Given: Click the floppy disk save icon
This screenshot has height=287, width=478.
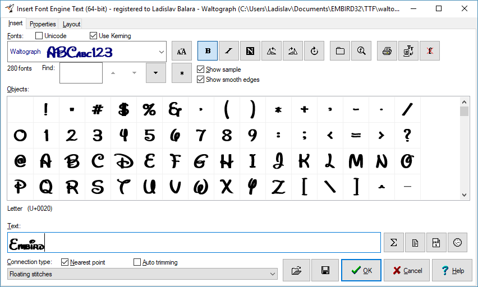Looking at the screenshot, I should 325,270.
